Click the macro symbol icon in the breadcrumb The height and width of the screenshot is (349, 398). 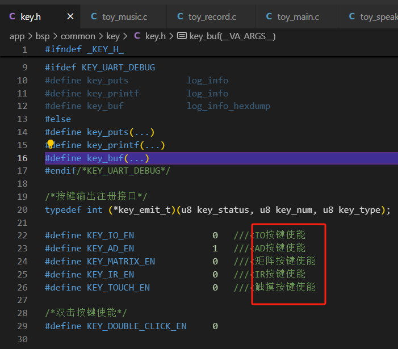[x=182, y=36]
